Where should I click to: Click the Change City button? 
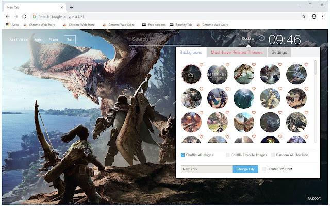pos(245,169)
